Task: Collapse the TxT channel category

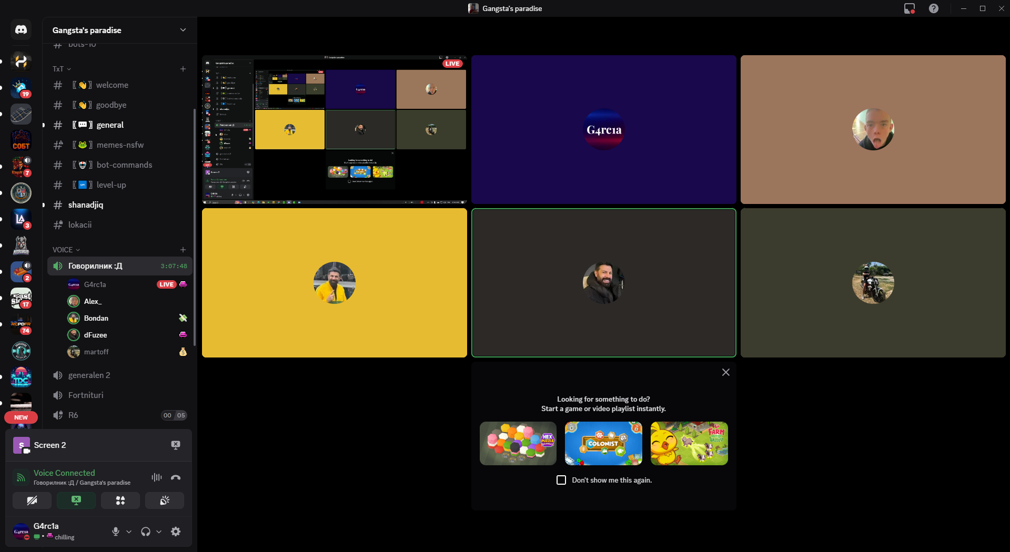Action: (x=62, y=69)
